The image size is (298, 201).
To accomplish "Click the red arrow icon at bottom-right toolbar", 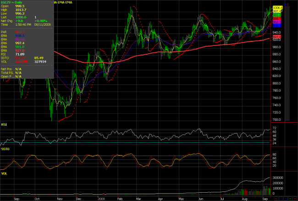I will tap(276, 199).
